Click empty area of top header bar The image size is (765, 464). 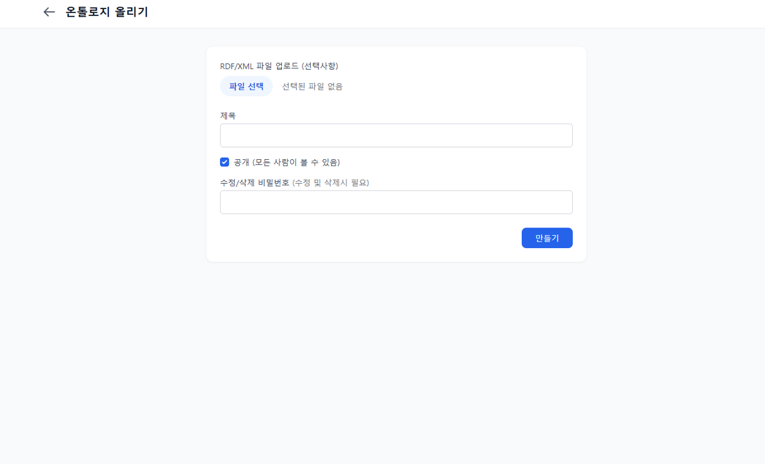tap(452, 13)
